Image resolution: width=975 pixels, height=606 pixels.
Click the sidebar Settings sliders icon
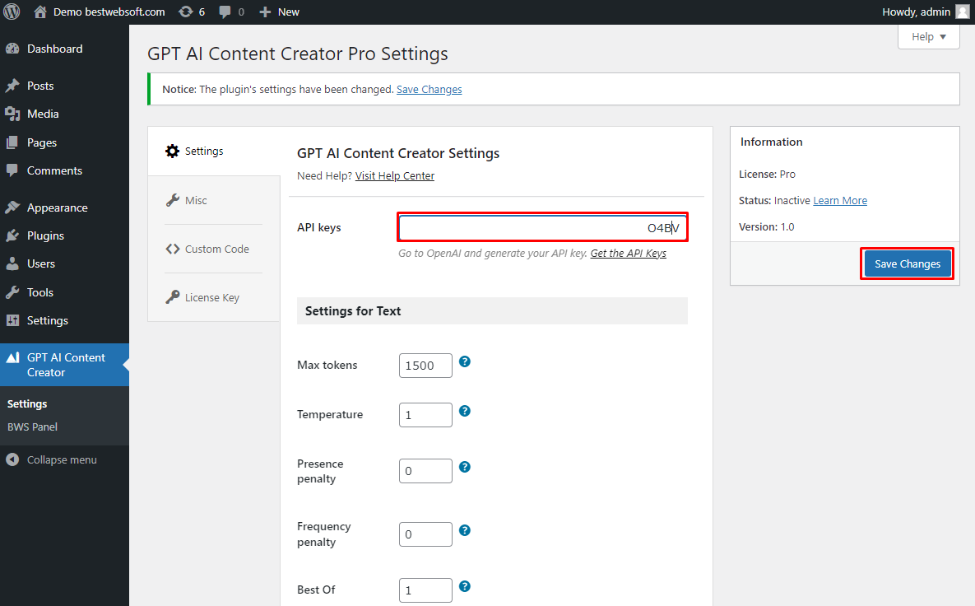coord(12,320)
